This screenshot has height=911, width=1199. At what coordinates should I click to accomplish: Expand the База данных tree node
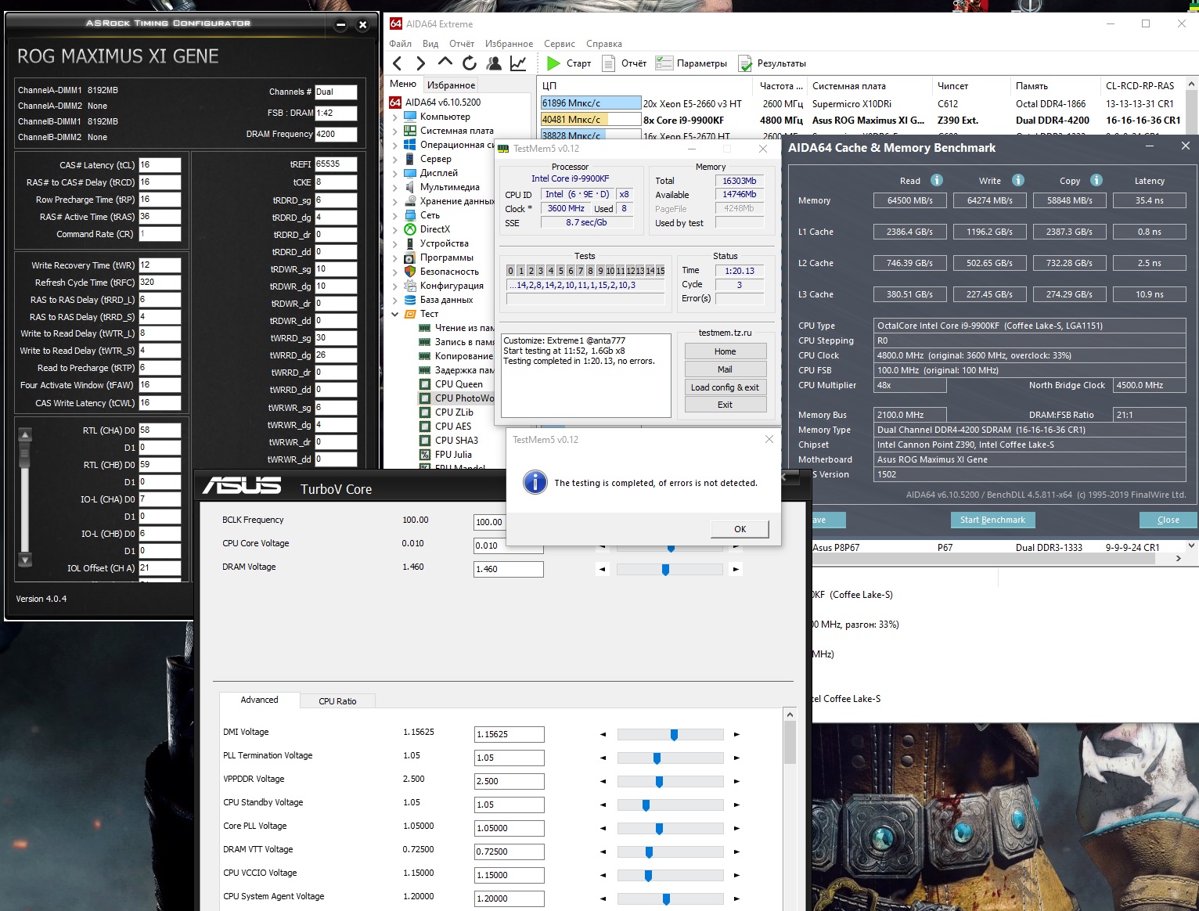tap(395, 300)
